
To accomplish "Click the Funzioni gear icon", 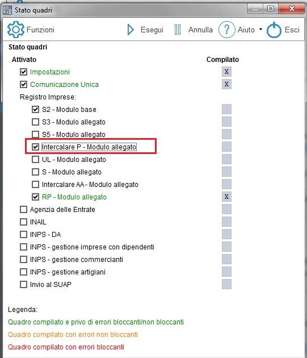I will point(15,30).
